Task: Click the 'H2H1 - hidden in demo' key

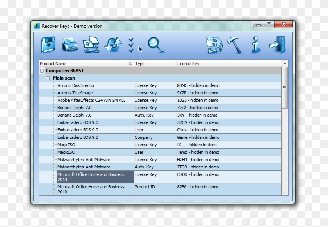Action: pos(198,160)
